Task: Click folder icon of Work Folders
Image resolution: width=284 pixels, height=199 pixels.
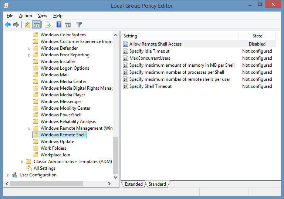Action: click(x=35, y=148)
